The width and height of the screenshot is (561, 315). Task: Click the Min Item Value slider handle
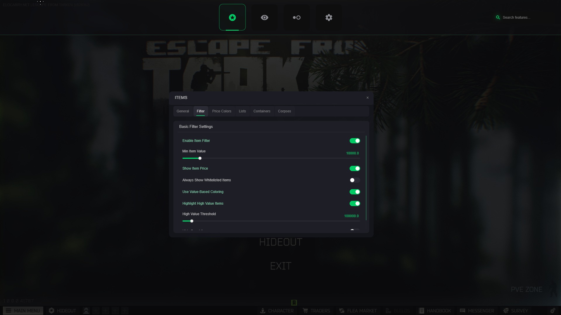[x=200, y=158]
